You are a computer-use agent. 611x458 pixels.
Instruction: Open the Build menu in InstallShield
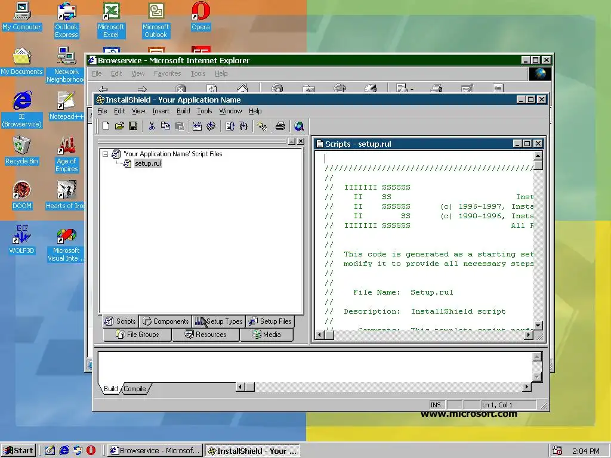(x=183, y=111)
